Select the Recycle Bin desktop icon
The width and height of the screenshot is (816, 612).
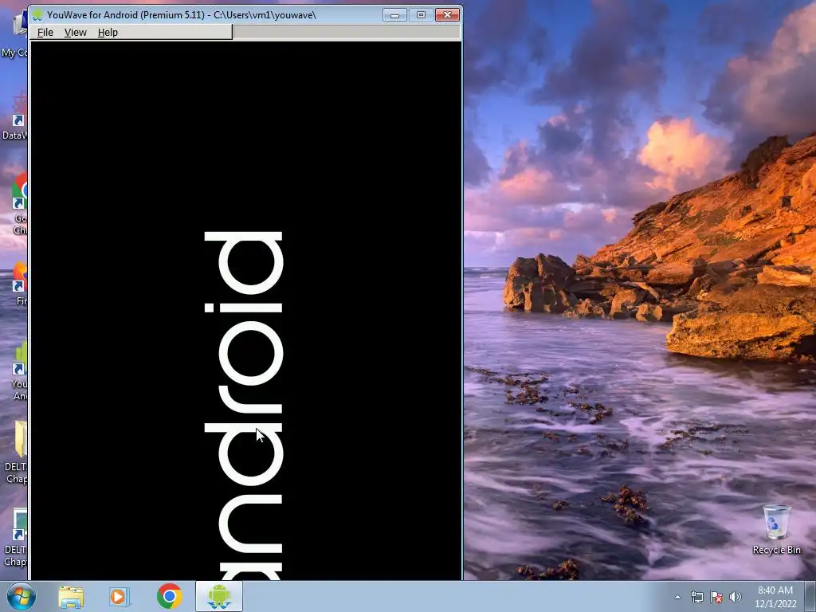776,529
